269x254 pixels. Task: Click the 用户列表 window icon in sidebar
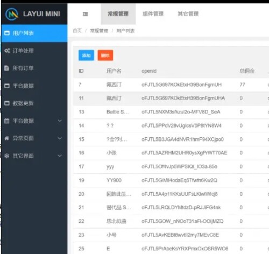7,33
